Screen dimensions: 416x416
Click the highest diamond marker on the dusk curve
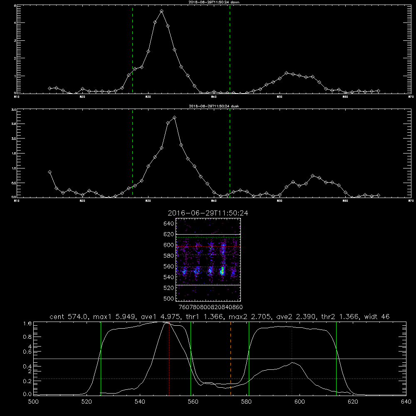[x=174, y=118]
